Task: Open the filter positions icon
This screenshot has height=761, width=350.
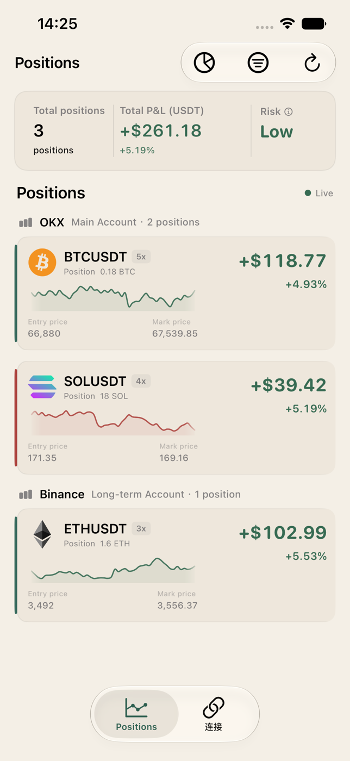Action: coord(258,63)
